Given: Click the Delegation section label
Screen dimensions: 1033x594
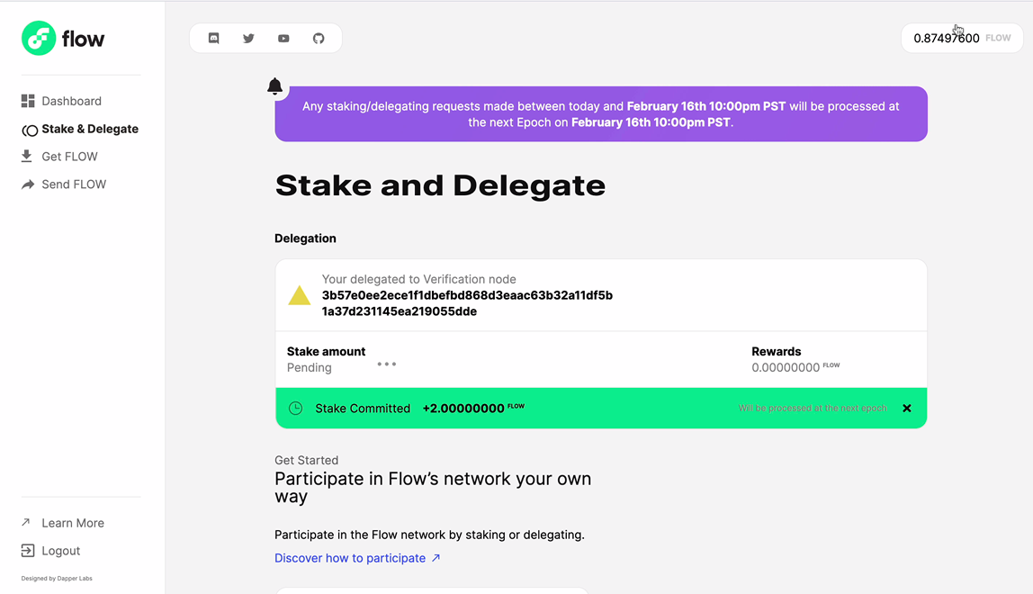Looking at the screenshot, I should (305, 238).
